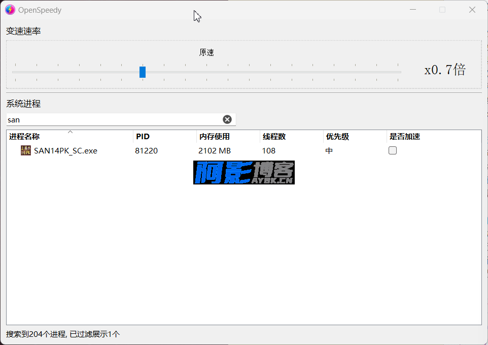Focus the process search box containing 'san'
The height and width of the screenshot is (345, 488).
click(x=112, y=120)
